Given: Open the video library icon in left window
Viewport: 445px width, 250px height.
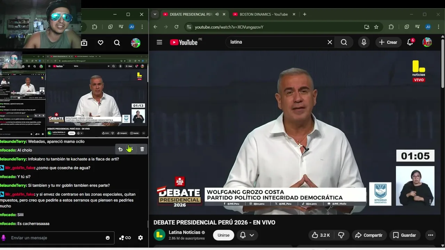Looking at the screenshot, I should [x=84, y=43].
